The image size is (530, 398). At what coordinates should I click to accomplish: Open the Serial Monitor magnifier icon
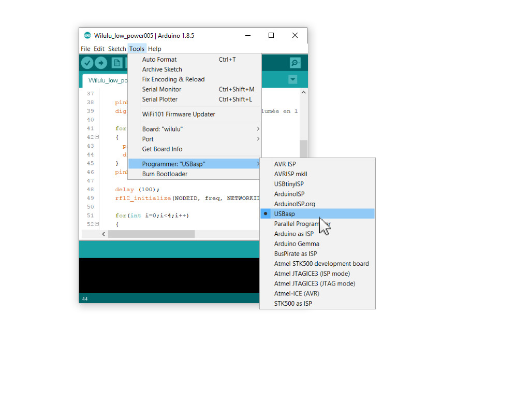[x=295, y=63]
